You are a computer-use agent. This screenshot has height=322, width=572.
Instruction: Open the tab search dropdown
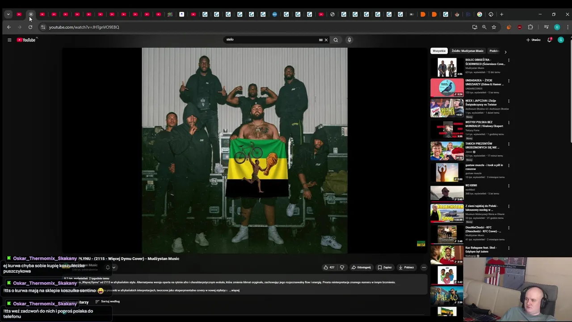click(x=8, y=14)
